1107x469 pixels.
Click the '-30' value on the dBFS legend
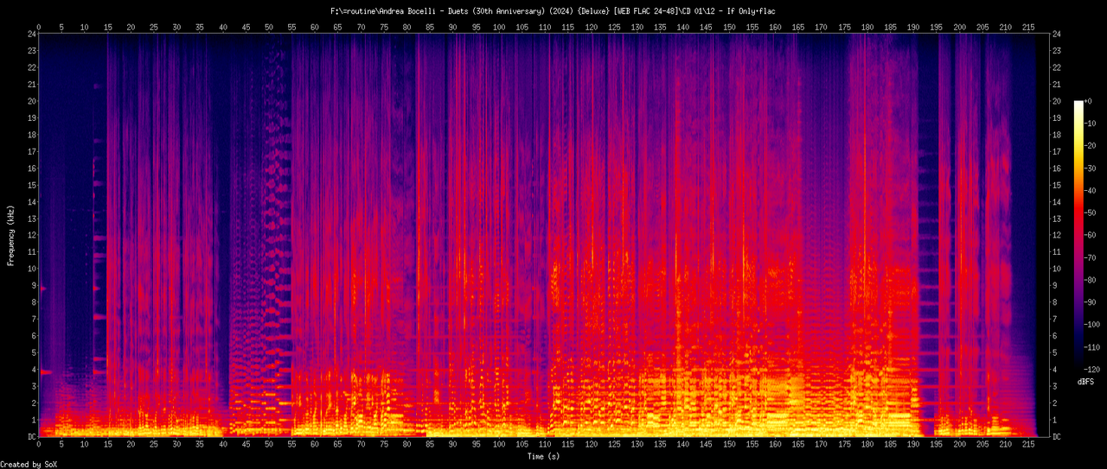(x=1091, y=168)
